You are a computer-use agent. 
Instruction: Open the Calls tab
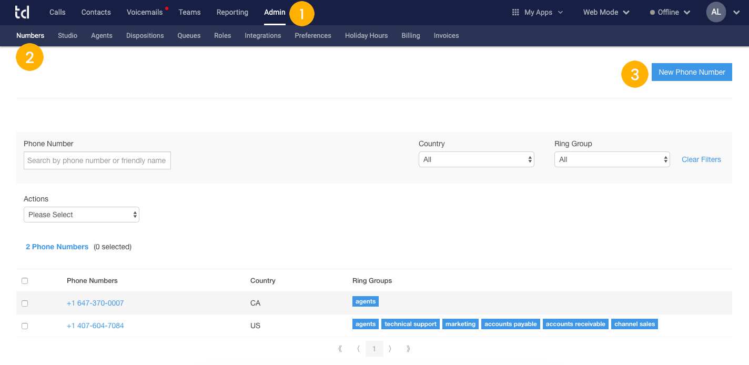pos(57,12)
